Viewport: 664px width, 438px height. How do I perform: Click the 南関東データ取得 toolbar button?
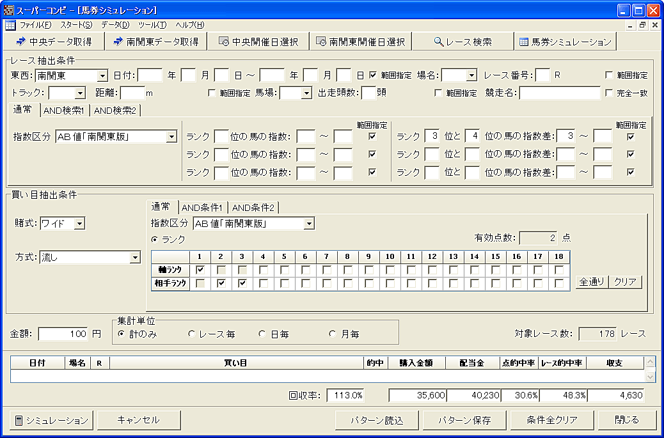pos(156,42)
